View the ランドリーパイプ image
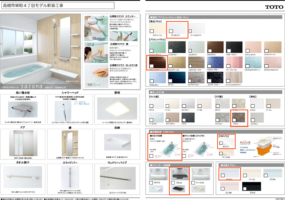 tap(118, 178)
